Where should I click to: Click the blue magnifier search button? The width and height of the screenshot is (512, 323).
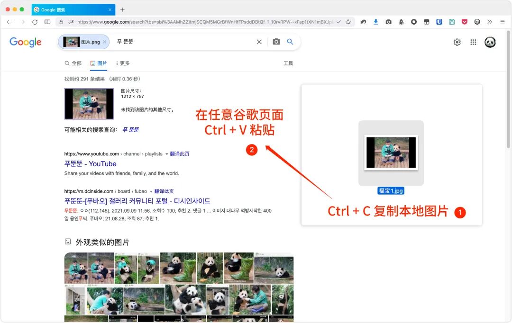click(x=290, y=42)
